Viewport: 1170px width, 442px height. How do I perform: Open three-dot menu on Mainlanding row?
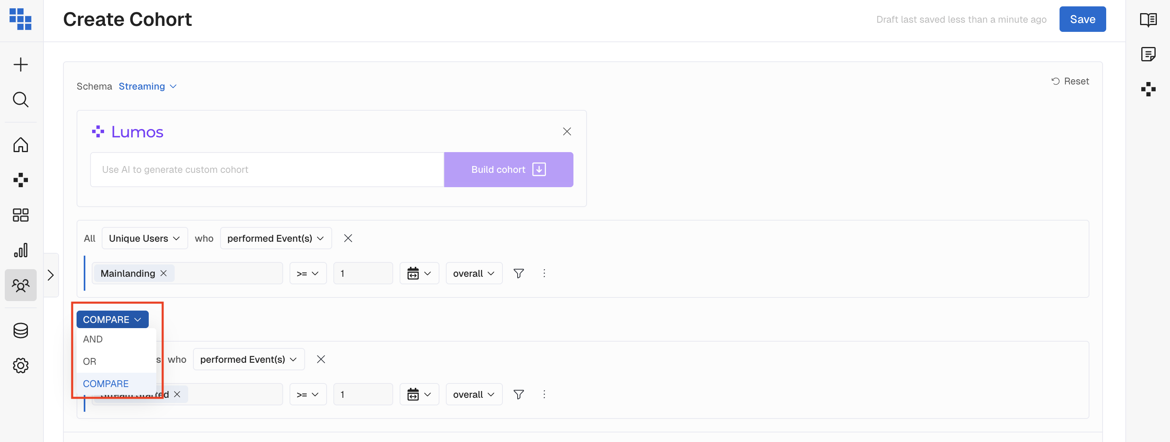544,273
